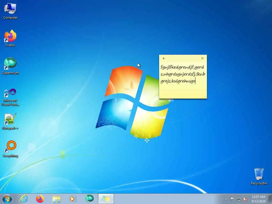The image size is (272, 204).
Task: Launch Internet Explorer from the taskbar
Action: [x=24, y=199]
